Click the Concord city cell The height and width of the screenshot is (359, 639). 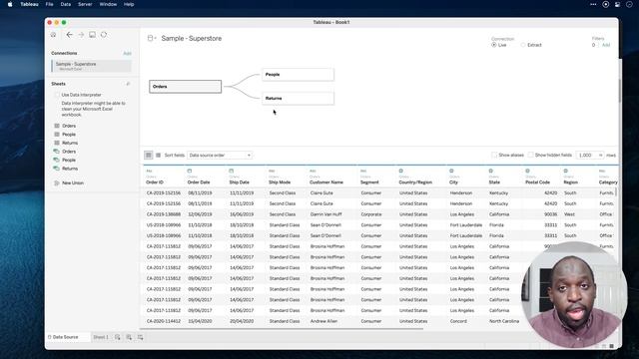(458, 321)
